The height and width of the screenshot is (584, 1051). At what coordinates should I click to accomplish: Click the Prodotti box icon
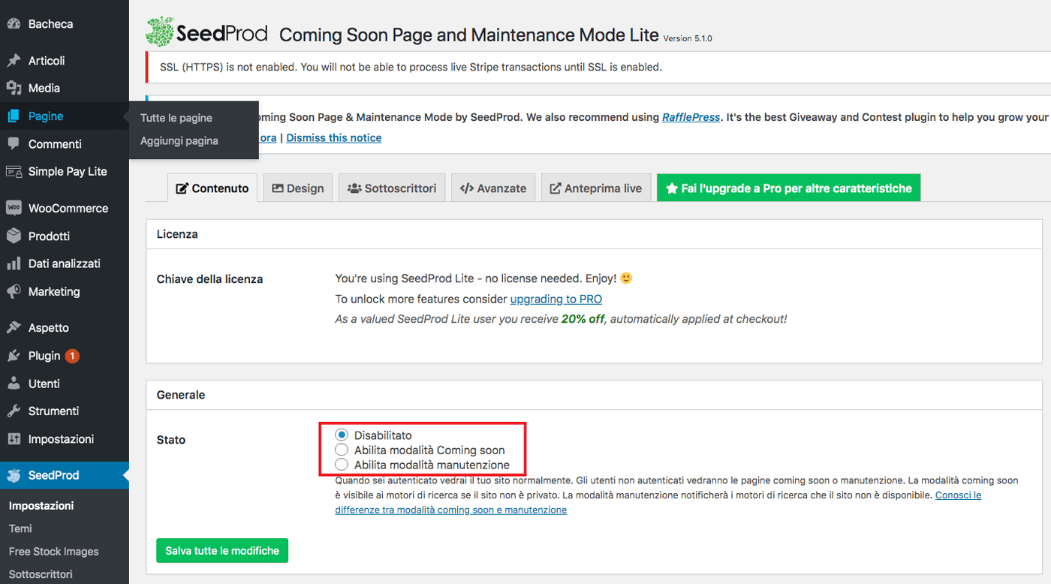click(x=14, y=236)
